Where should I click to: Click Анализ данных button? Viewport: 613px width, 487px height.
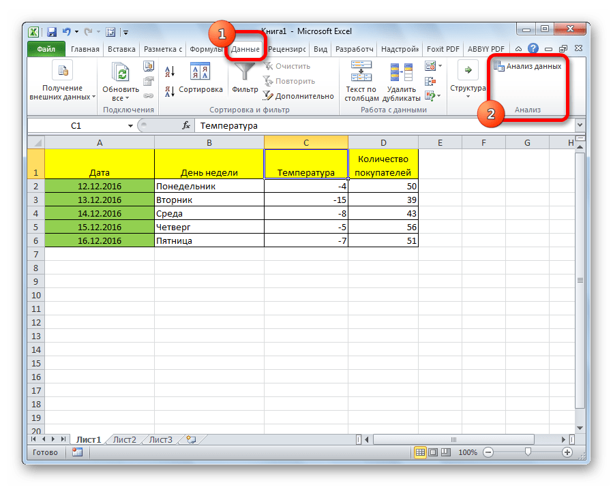[528, 66]
